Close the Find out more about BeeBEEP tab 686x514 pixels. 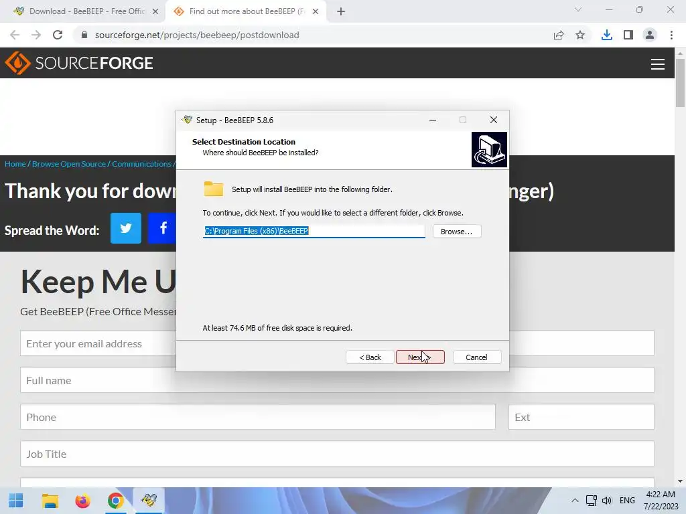(316, 11)
